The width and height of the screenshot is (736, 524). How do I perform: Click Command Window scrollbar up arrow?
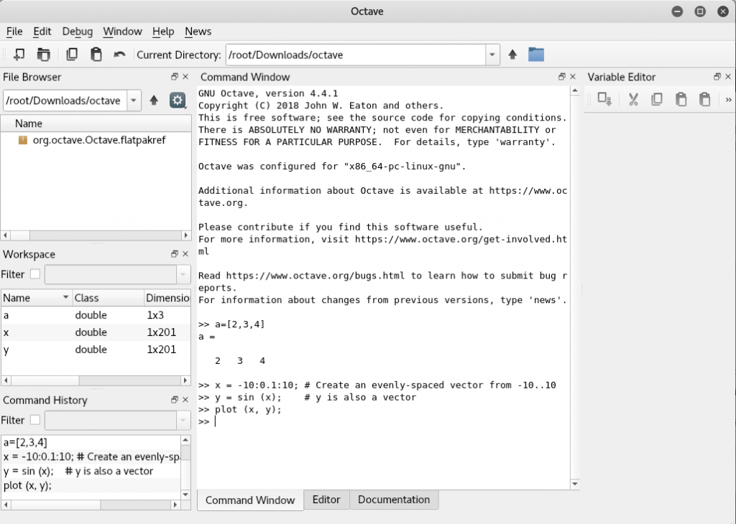[575, 91]
